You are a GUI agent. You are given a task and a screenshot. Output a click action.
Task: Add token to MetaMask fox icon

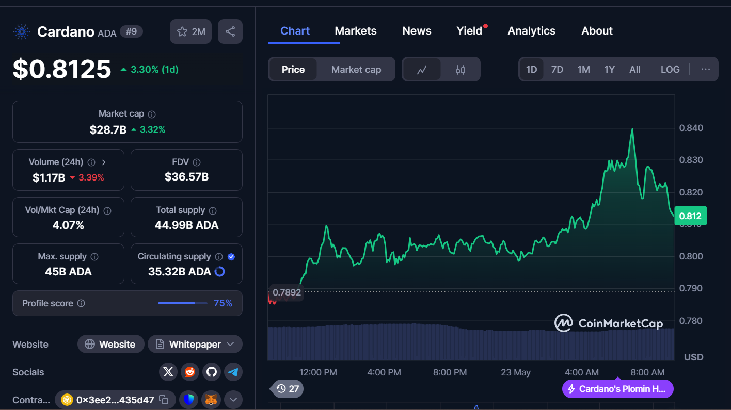212,400
